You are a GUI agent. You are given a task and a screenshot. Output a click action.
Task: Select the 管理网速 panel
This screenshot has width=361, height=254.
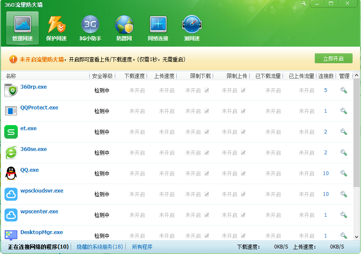[x=22, y=28]
